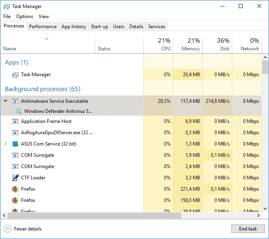269x239 pixels.
Task: Select the Background processes (65) heading
Action: (42, 89)
